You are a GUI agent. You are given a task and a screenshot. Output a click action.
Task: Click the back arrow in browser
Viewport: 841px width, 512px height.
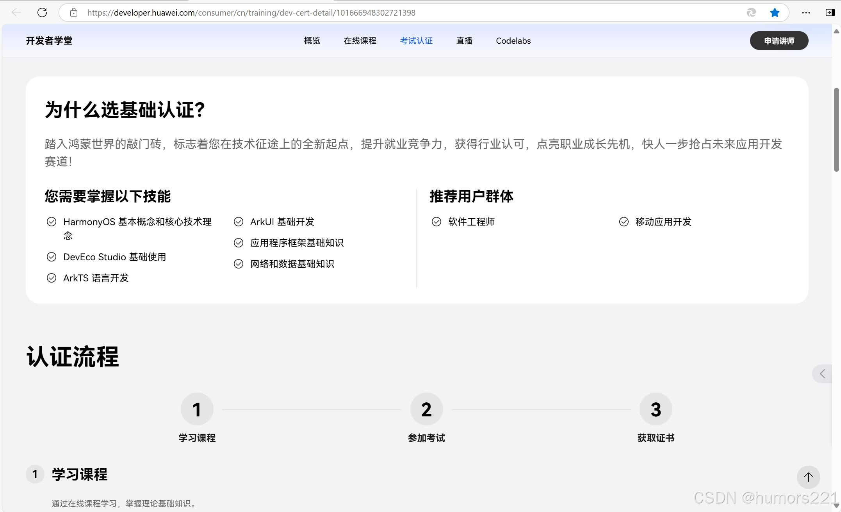[x=16, y=12]
